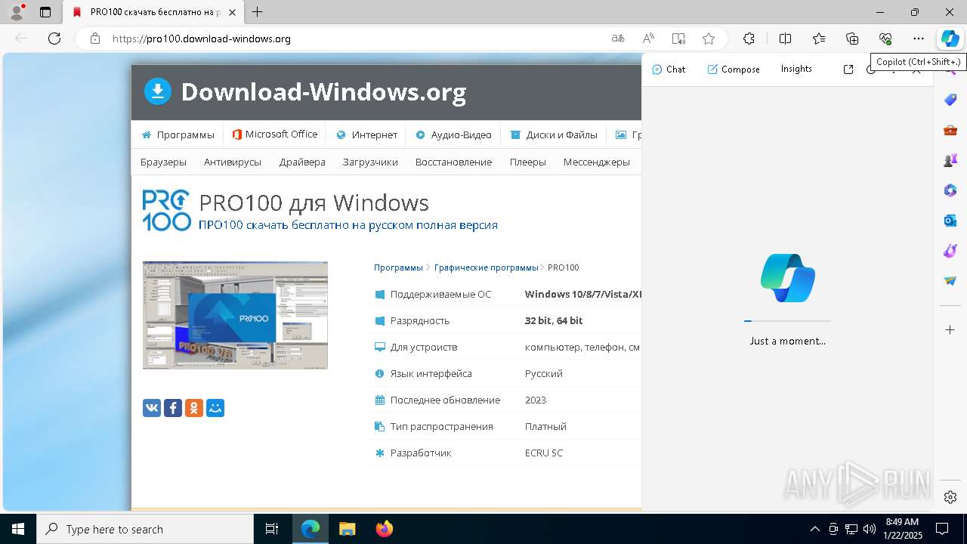This screenshot has width=967, height=544.
Task: Open the Tools briefcase sidebar icon
Action: point(950,130)
